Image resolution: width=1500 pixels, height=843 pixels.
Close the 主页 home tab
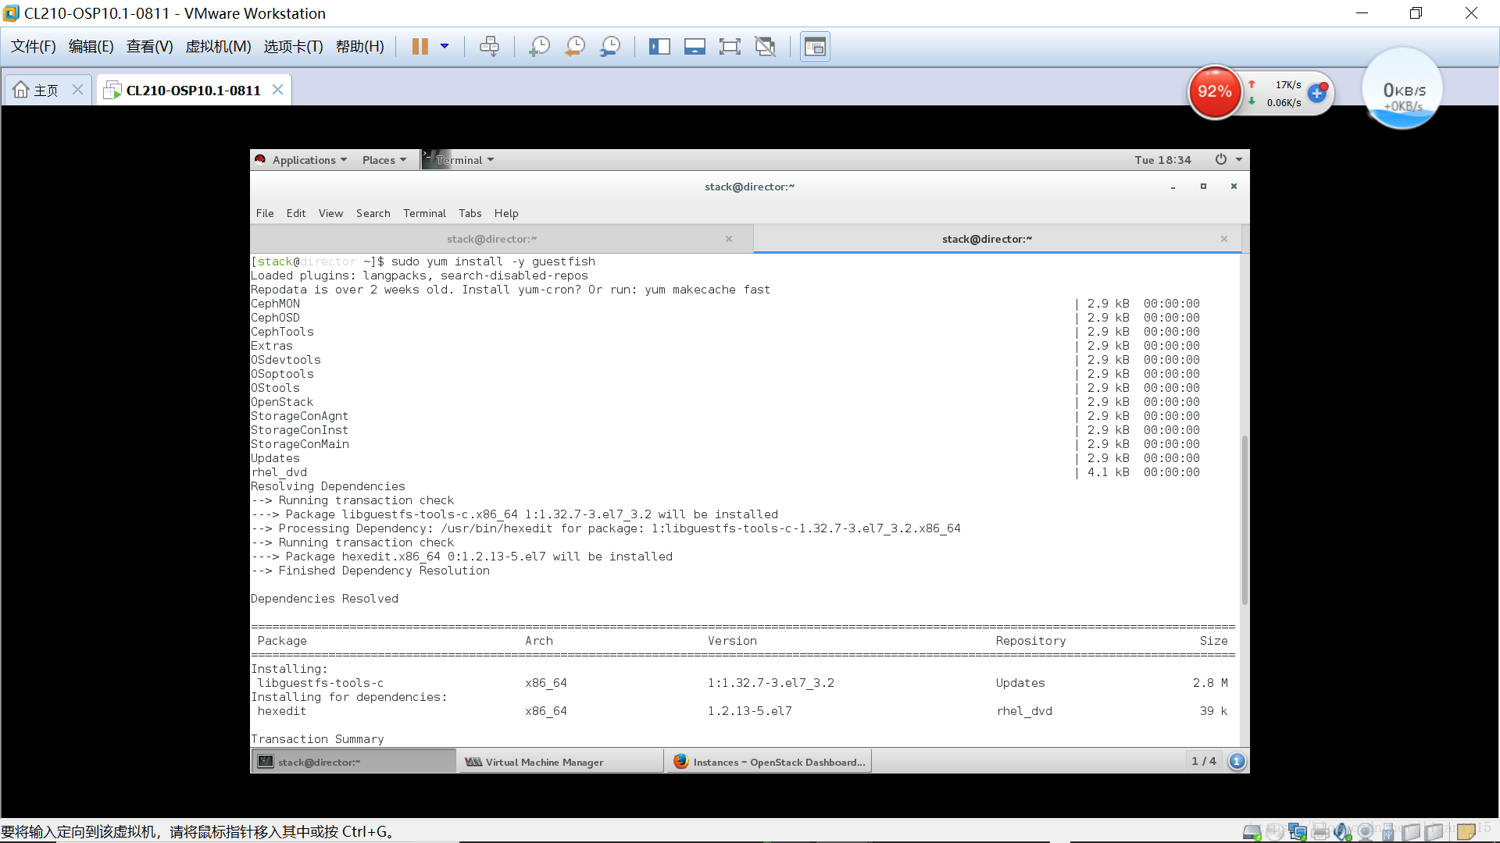77,90
